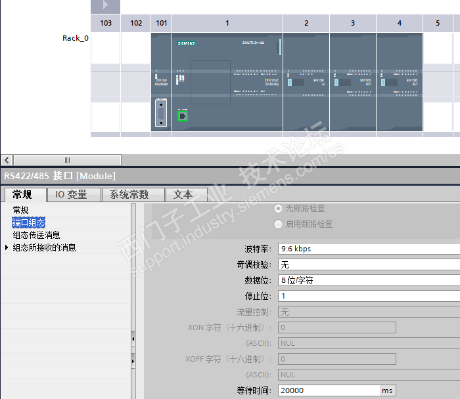Select 常规 in the navigation tree
This screenshot has width=460, height=399.
(x=20, y=210)
